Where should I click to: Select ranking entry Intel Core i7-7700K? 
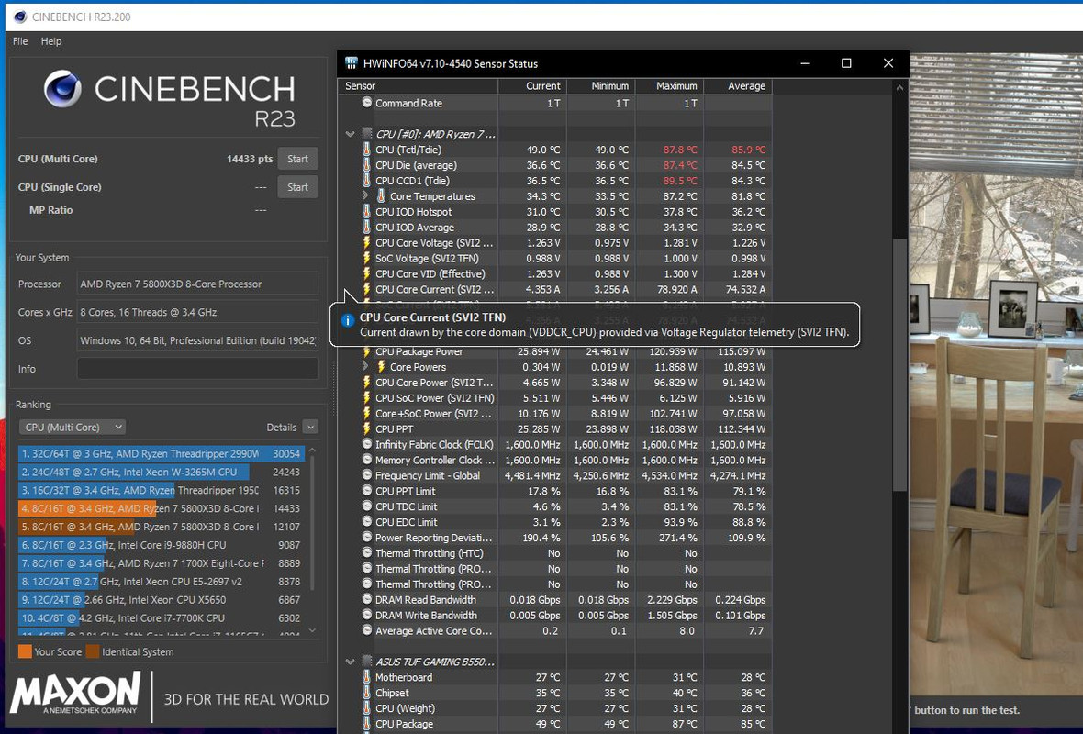pyautogui.click(x=161, y=618)
